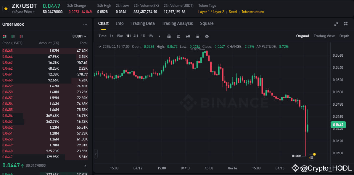Open the Trading Analysis tab
354x175 pixels.
pyautogui.click(x=177, y=23)
